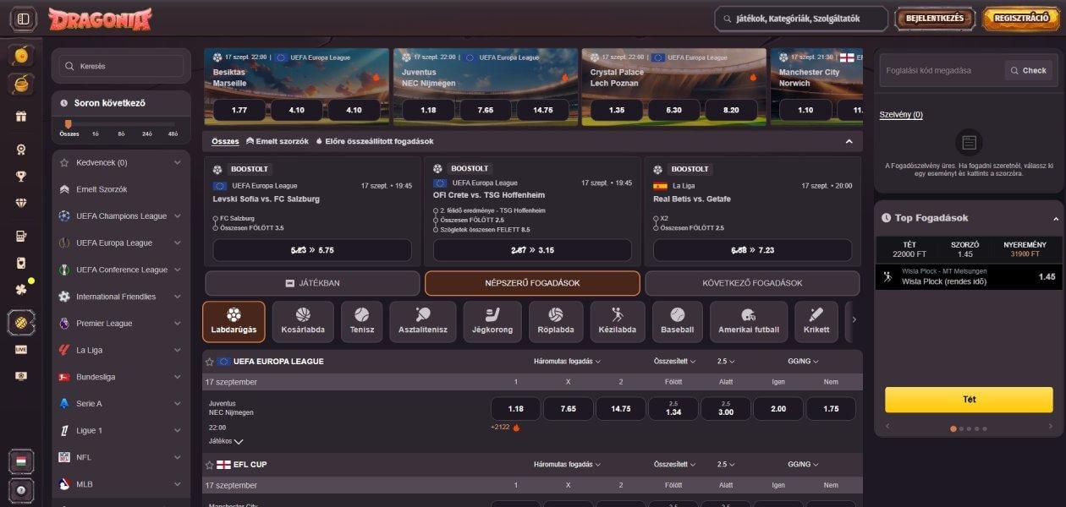The image size is (1066, 507).
Task: Click the yellow Tét button
Action: [970, 400]
